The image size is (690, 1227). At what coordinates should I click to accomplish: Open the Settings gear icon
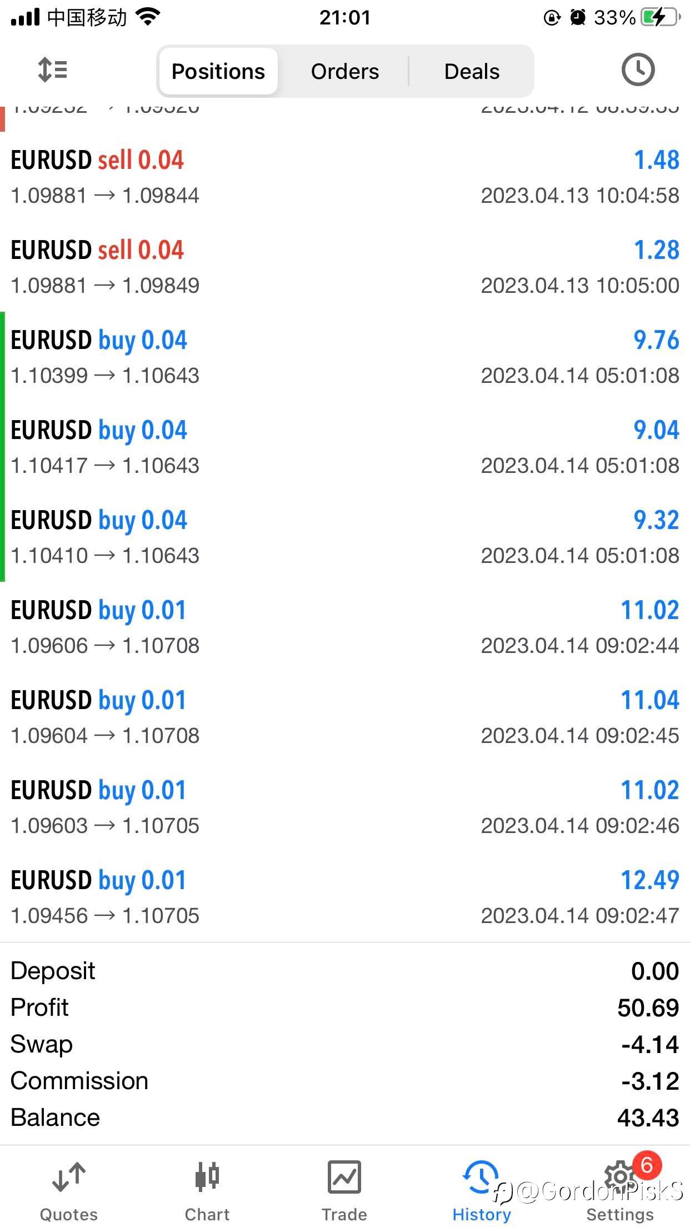point(620,1177)
